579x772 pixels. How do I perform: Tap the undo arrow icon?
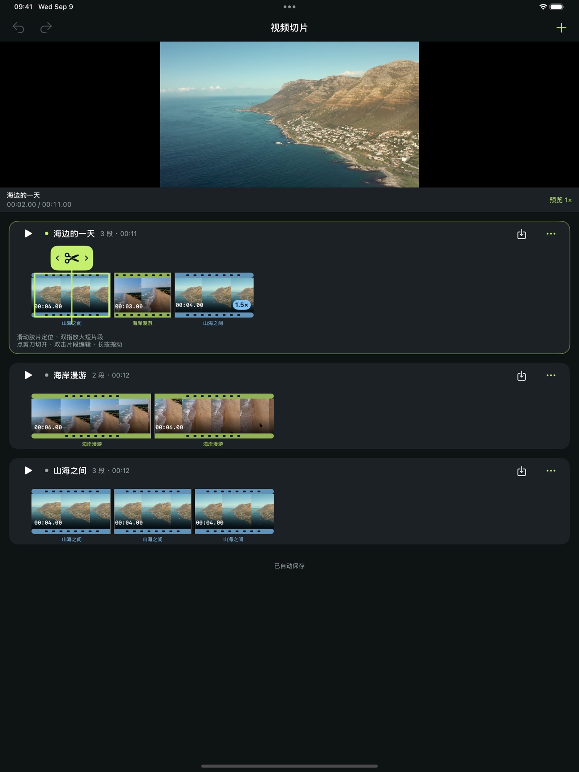tap(18, 28)
